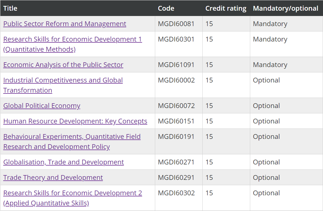The height and width of the screenshot is (211, 323).
Task: Open Human Resource Development: Key Concepts
Action: (75, 121)
